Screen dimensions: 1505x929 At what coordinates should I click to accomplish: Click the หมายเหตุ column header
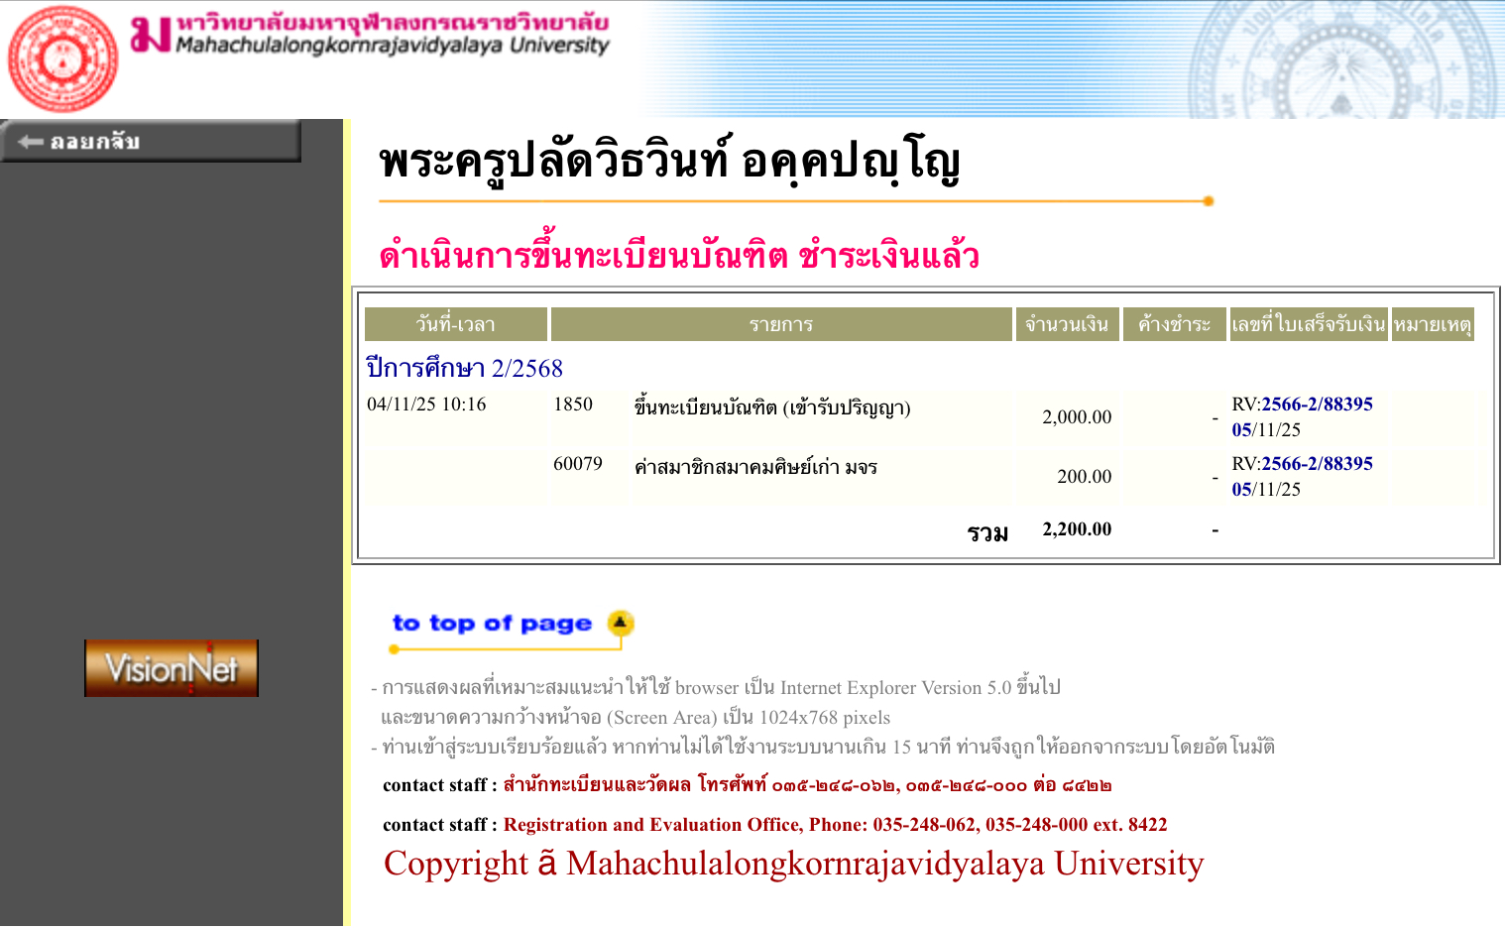pos(1432,324)
